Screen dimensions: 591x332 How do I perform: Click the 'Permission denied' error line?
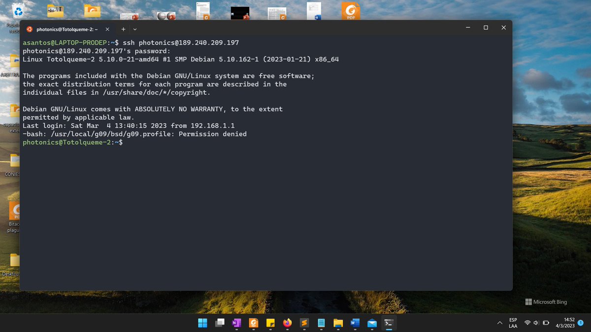coord(135,134)
